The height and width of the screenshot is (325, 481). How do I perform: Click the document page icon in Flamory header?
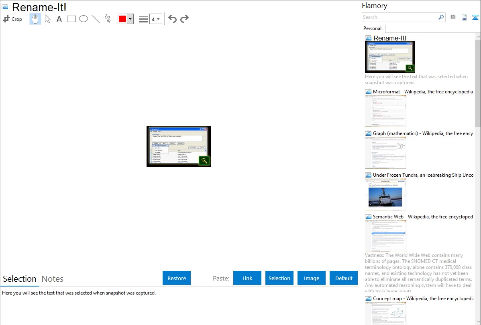point(464,17)
